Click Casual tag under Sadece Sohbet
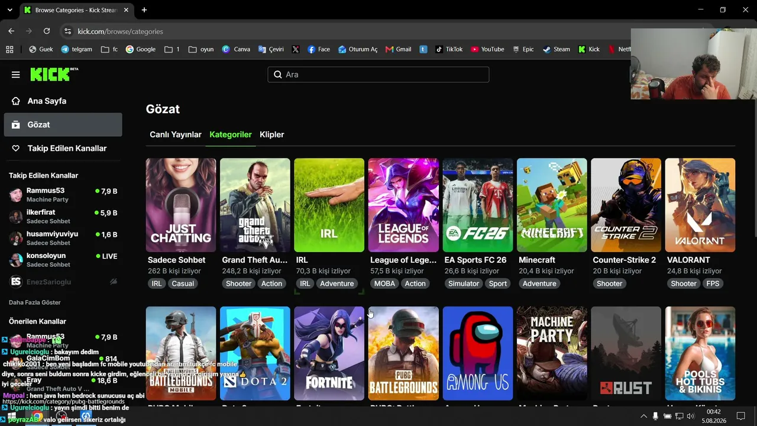Image resolution: width=757 pixels, height=426 pixels. (x=183, y=283)
